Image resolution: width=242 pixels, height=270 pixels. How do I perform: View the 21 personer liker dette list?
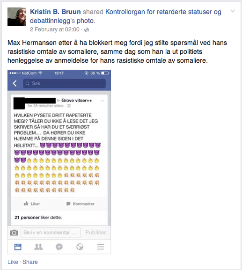tap(38, 218)
